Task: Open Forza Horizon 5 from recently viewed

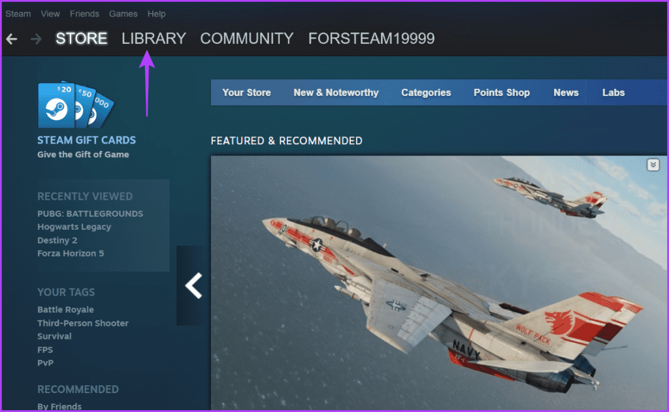Action: pos(71,253)
